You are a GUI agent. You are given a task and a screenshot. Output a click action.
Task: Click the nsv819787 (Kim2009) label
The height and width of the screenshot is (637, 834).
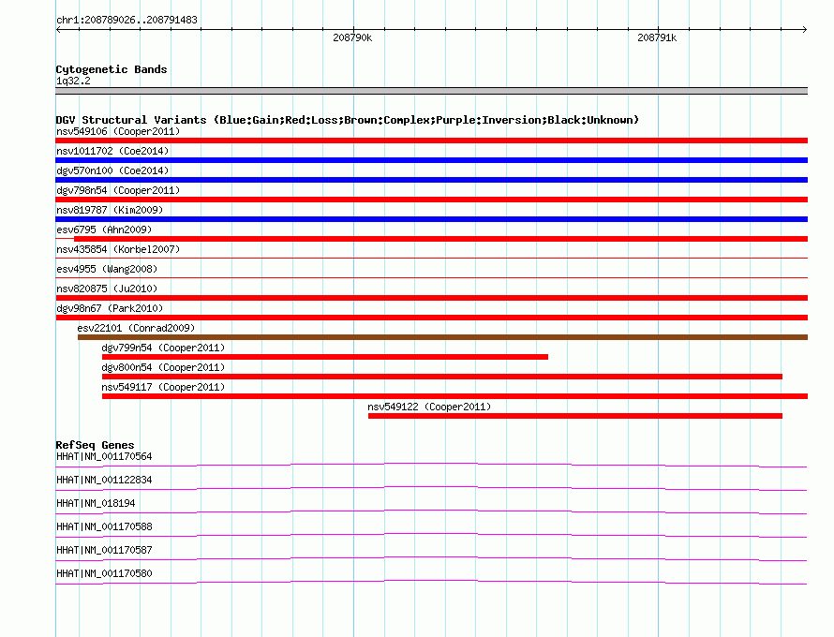[110, 210]
